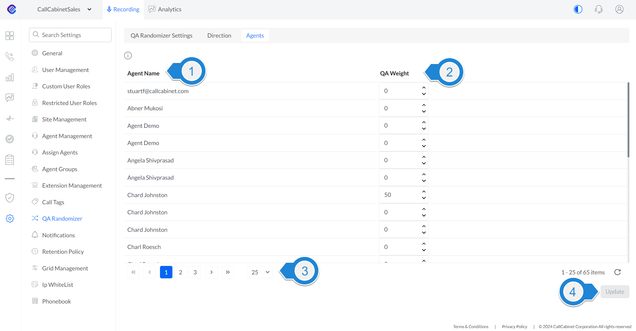
Task: Open the Direction tab
Action: coord(219,35)
